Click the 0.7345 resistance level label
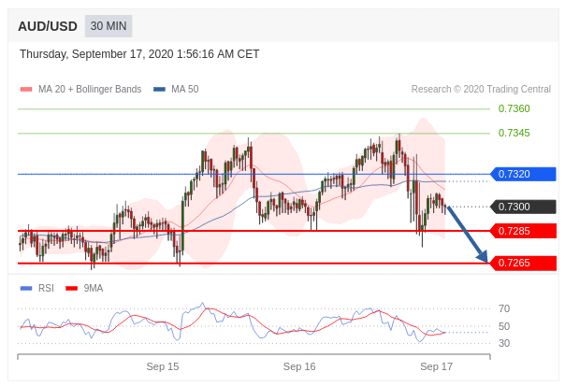The height and width of the screenshot is (386, 565). [514, 134]
